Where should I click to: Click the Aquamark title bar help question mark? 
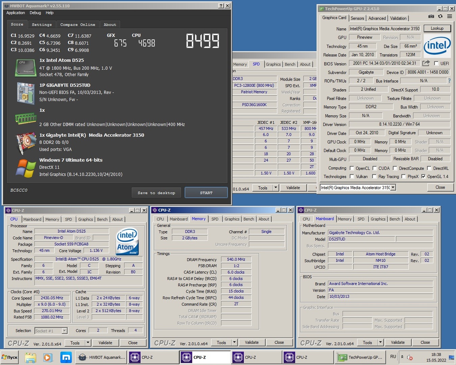(x=221, y=6)
